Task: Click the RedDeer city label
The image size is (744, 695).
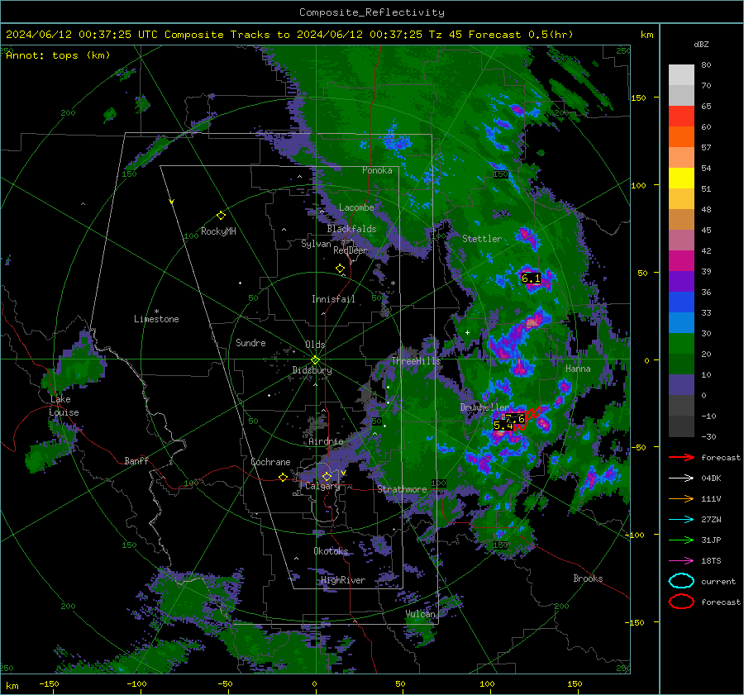Action: (351, 250)
